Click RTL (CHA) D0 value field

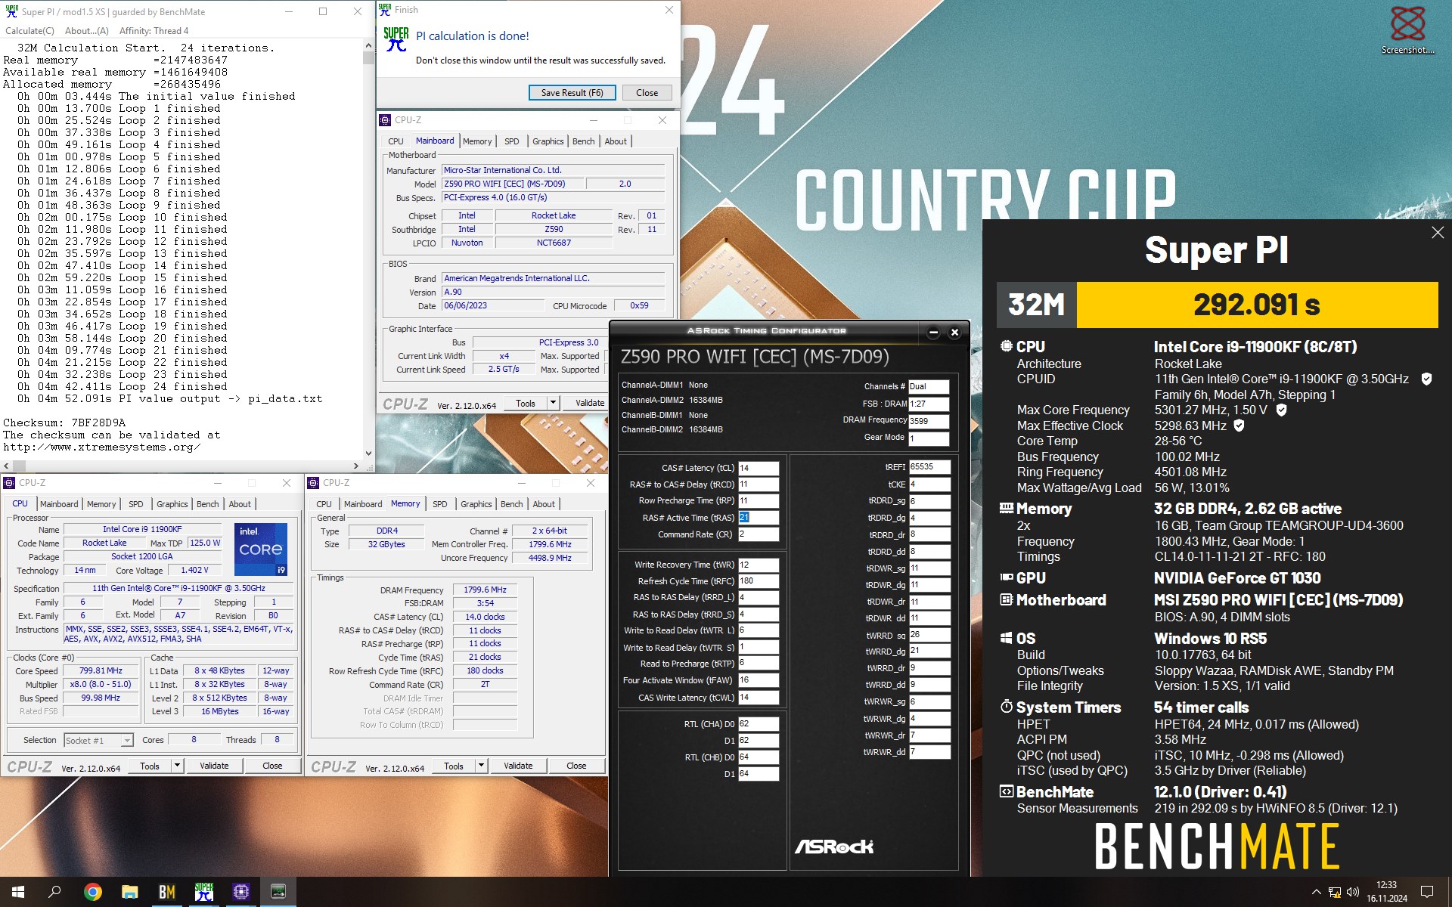pyautogui.click(x=758, y=724)
